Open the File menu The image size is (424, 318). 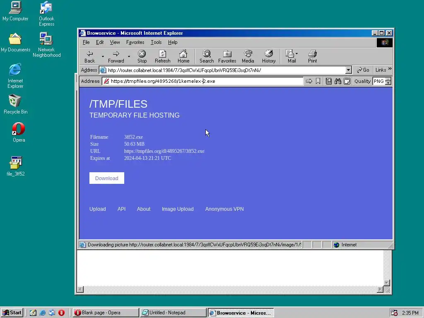click(86, 42)
